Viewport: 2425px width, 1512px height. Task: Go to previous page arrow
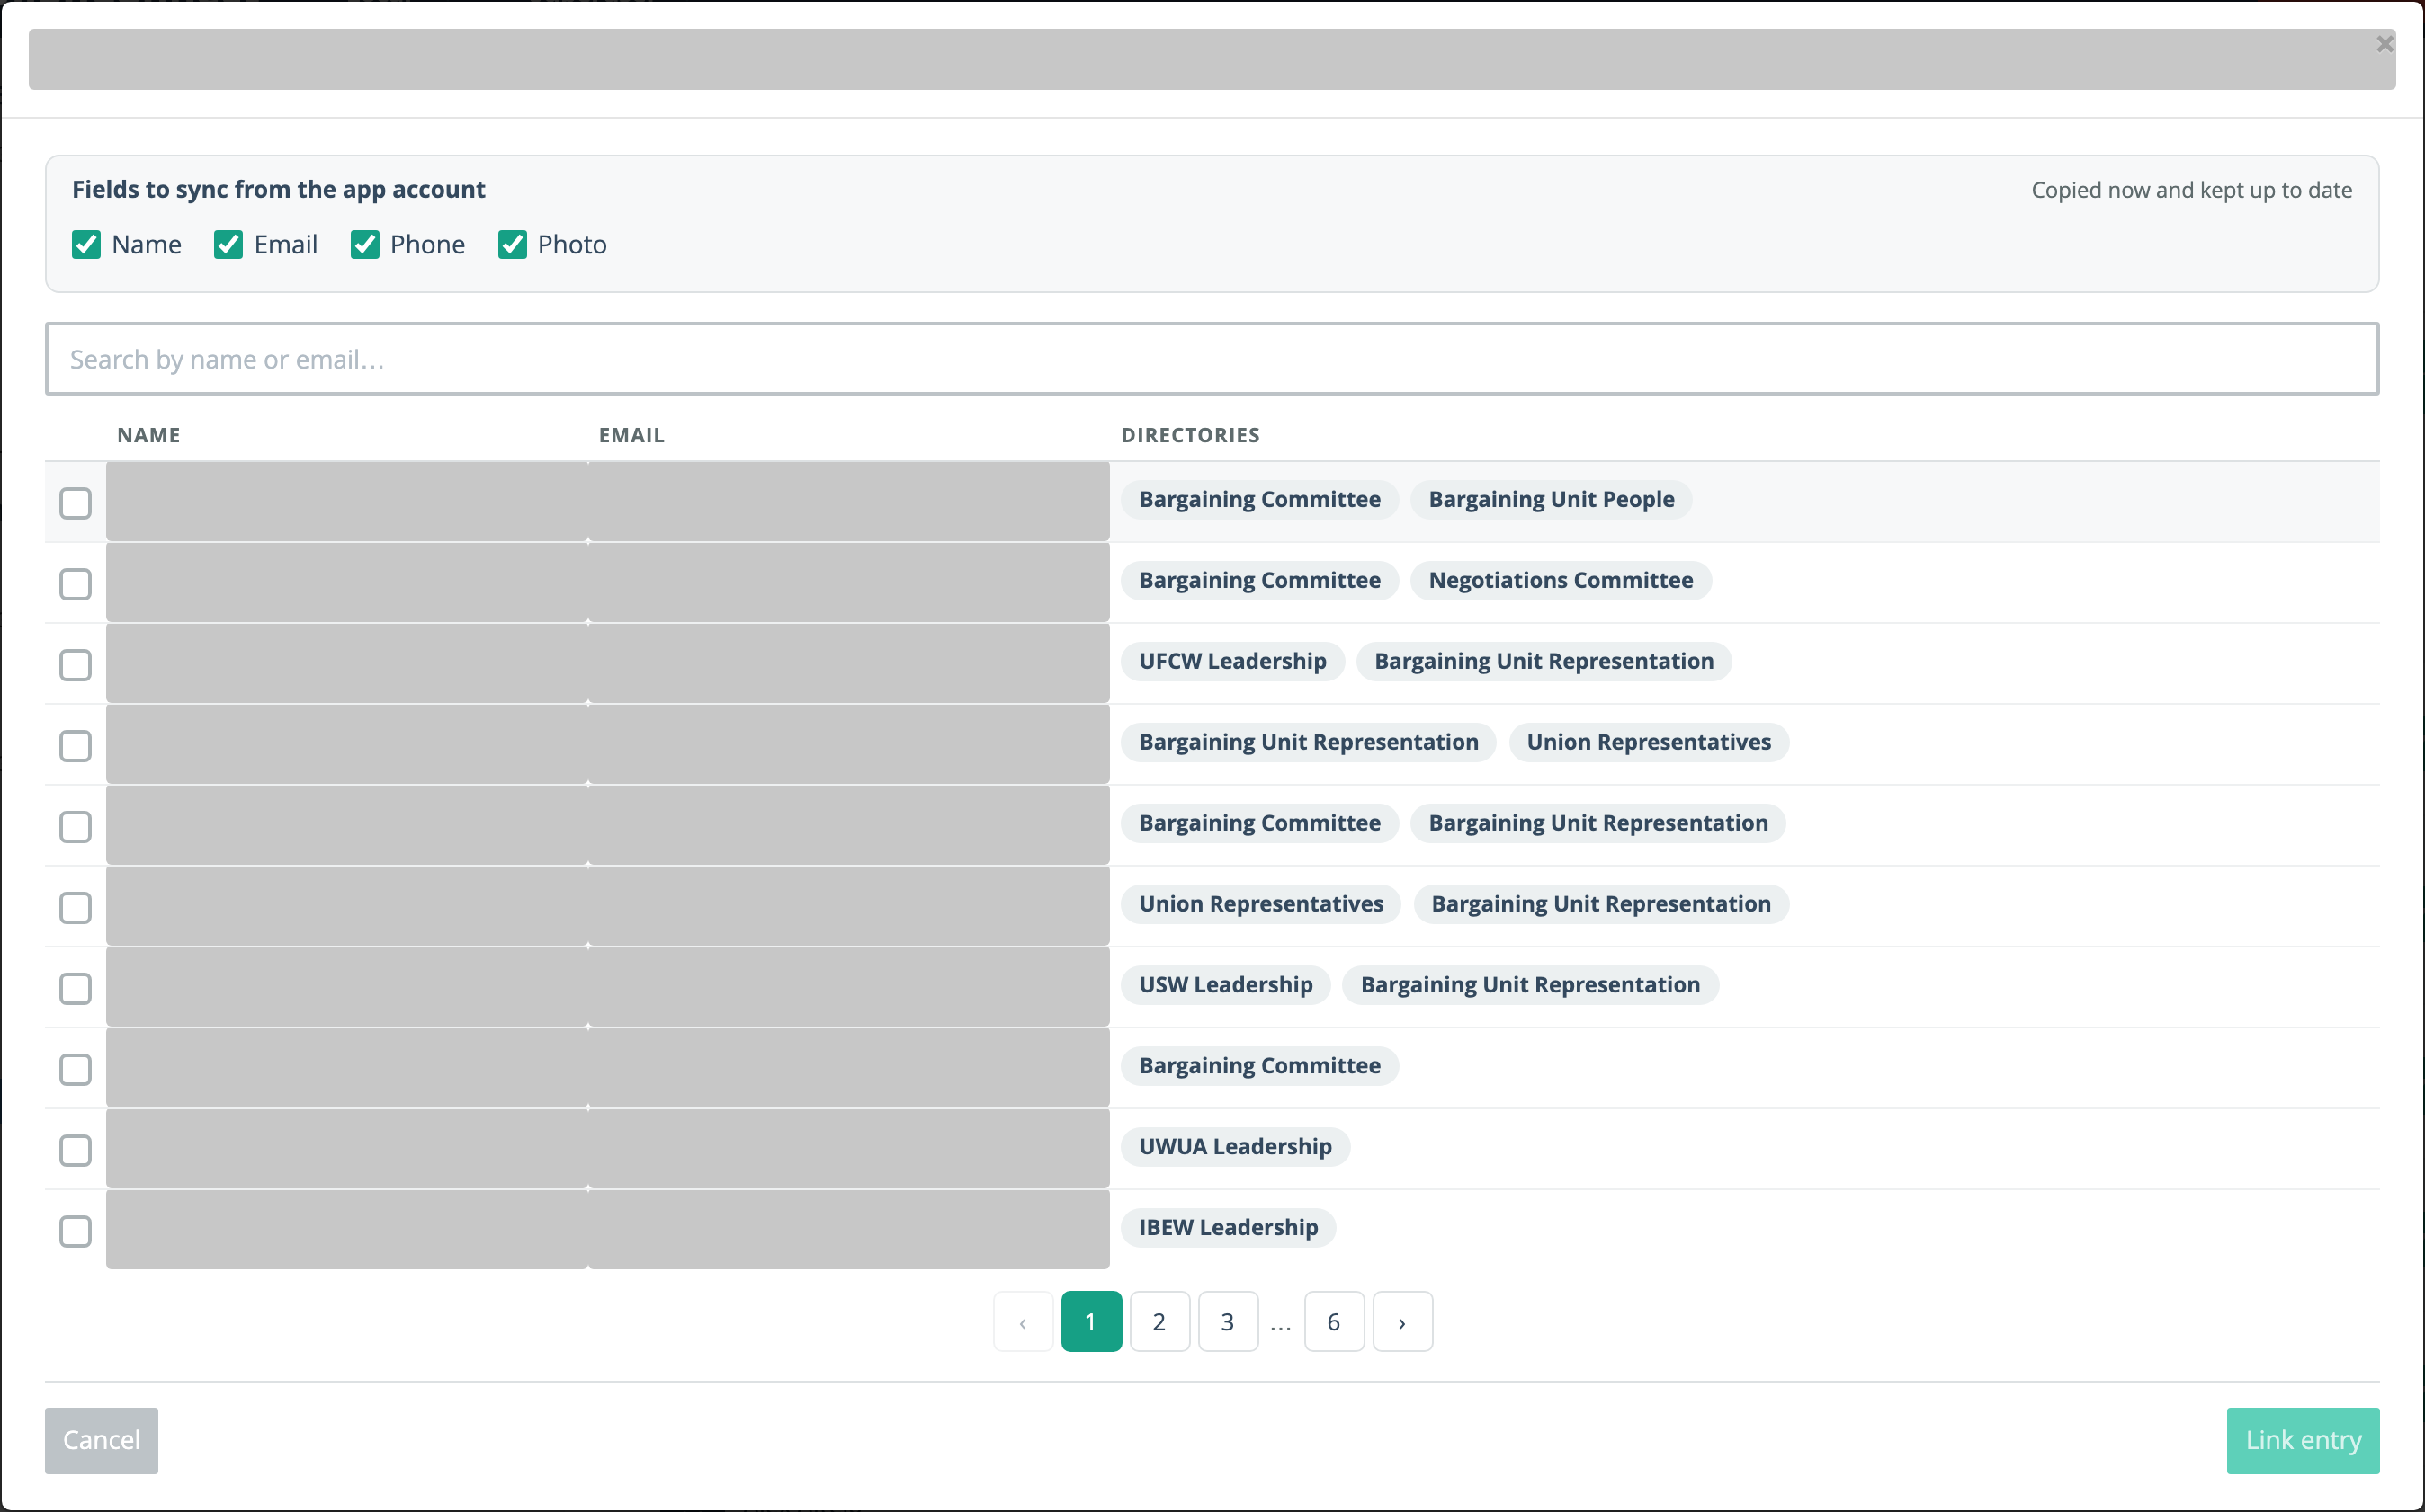click(1023, 1322)
